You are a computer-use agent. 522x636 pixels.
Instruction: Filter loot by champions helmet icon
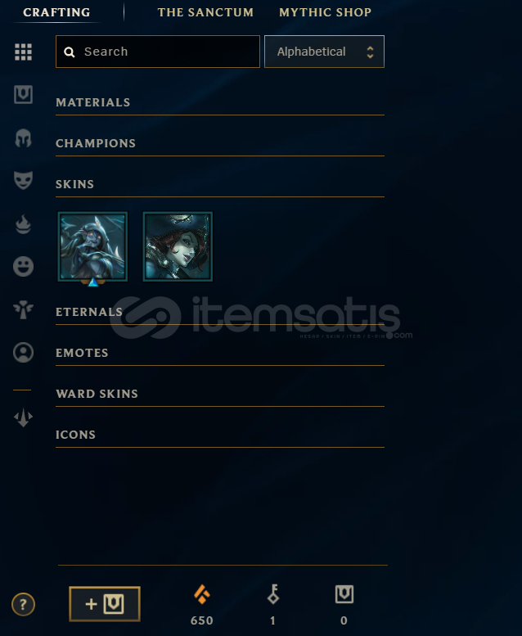click(x=23, y=138)
